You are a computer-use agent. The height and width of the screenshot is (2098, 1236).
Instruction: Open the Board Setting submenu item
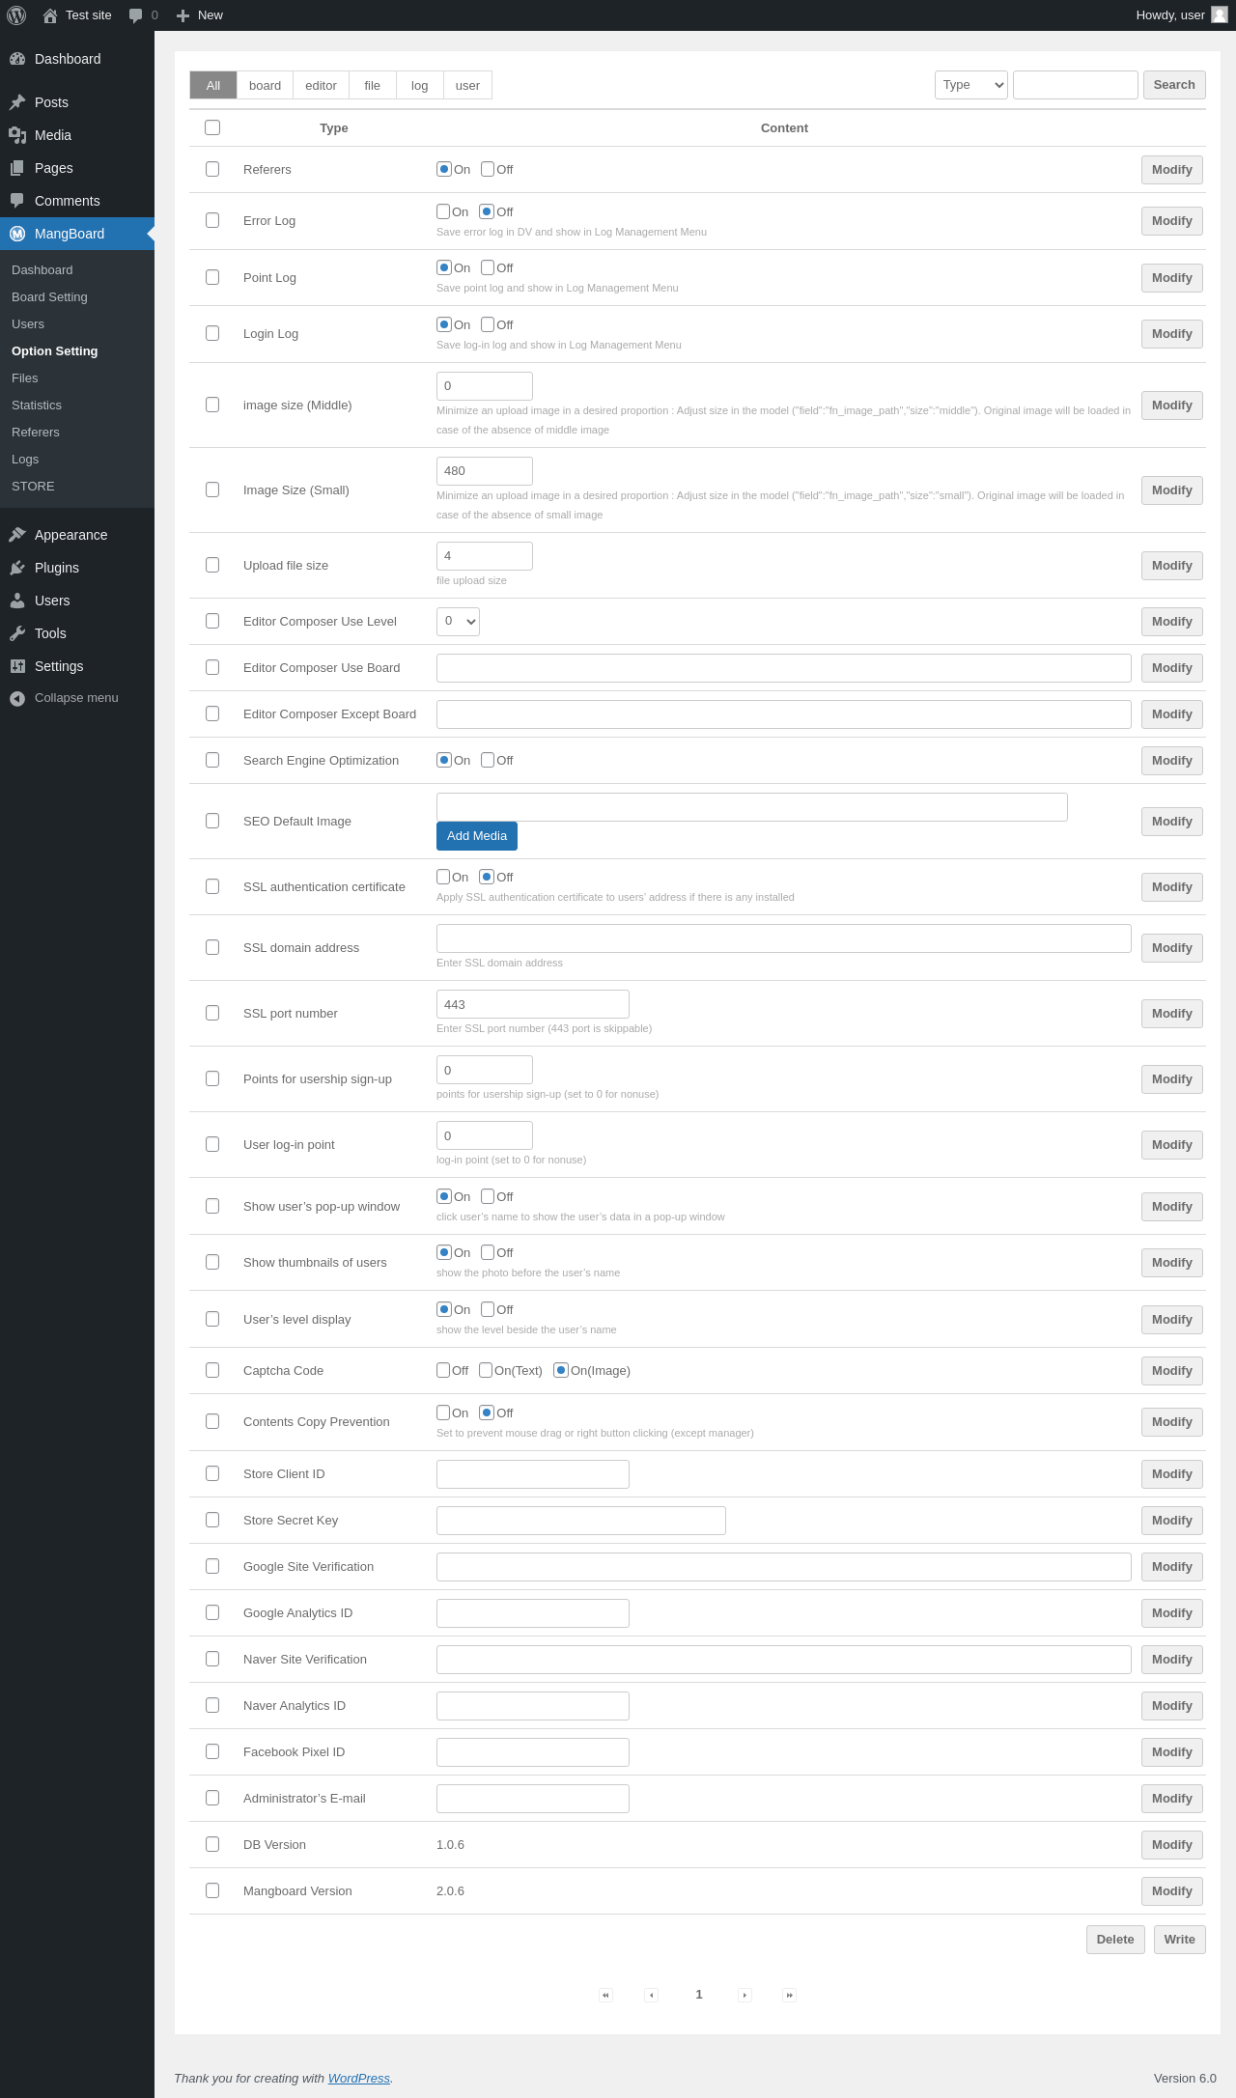coord(49,297)
